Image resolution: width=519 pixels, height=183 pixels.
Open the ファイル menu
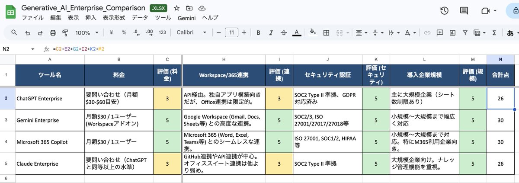[x=32, y=18]
